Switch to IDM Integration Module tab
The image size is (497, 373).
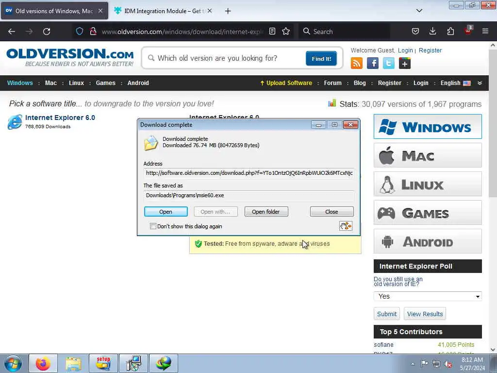pyautogui.click(x=163, y=11)
